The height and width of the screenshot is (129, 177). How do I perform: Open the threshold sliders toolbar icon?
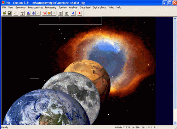click(x=22, y=13)
